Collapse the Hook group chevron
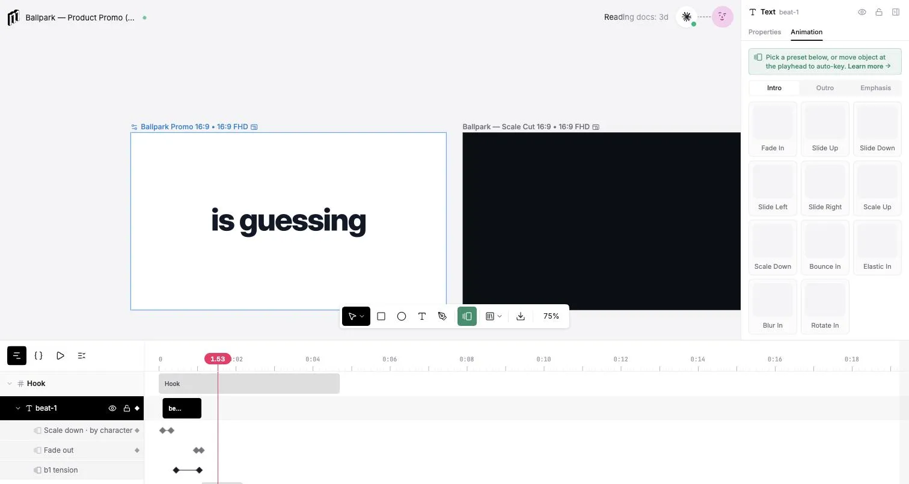 point(10,384)
